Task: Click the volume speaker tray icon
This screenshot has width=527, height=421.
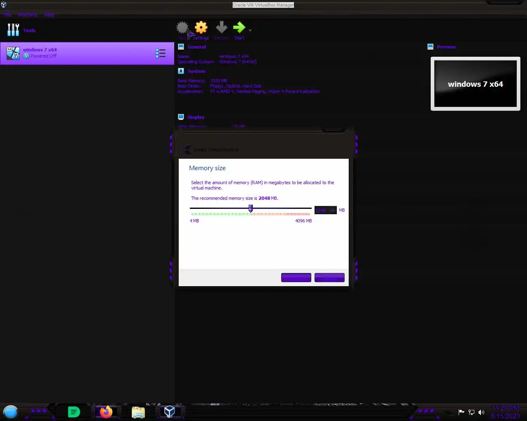Action: click(481, 412)
